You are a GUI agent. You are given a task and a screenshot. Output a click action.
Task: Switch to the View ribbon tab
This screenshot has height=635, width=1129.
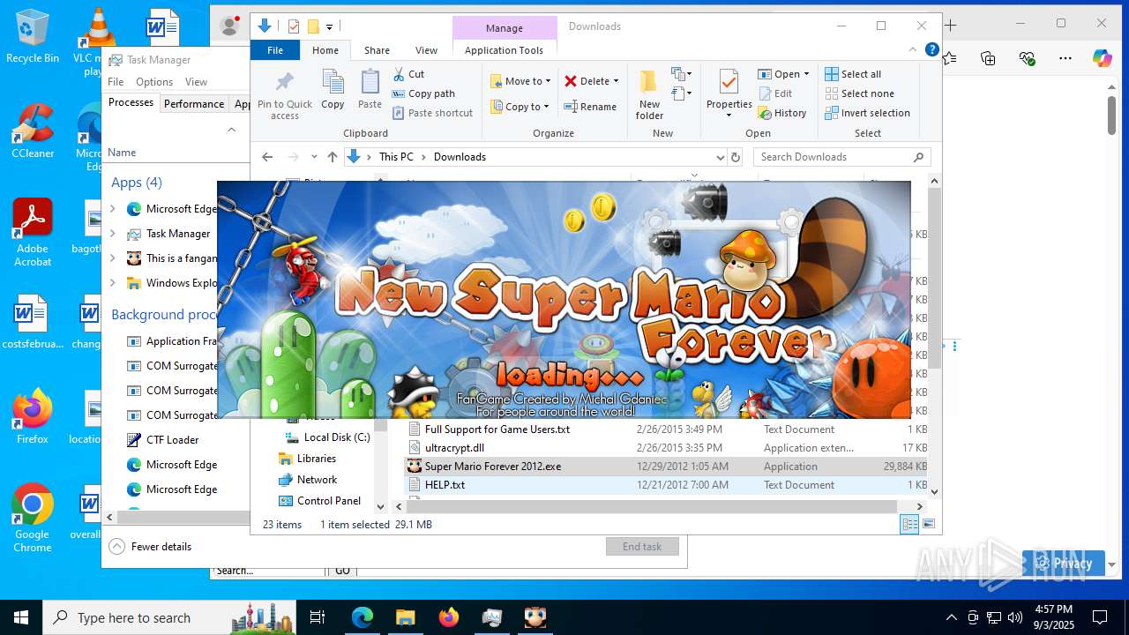click(x=426, y=50)
